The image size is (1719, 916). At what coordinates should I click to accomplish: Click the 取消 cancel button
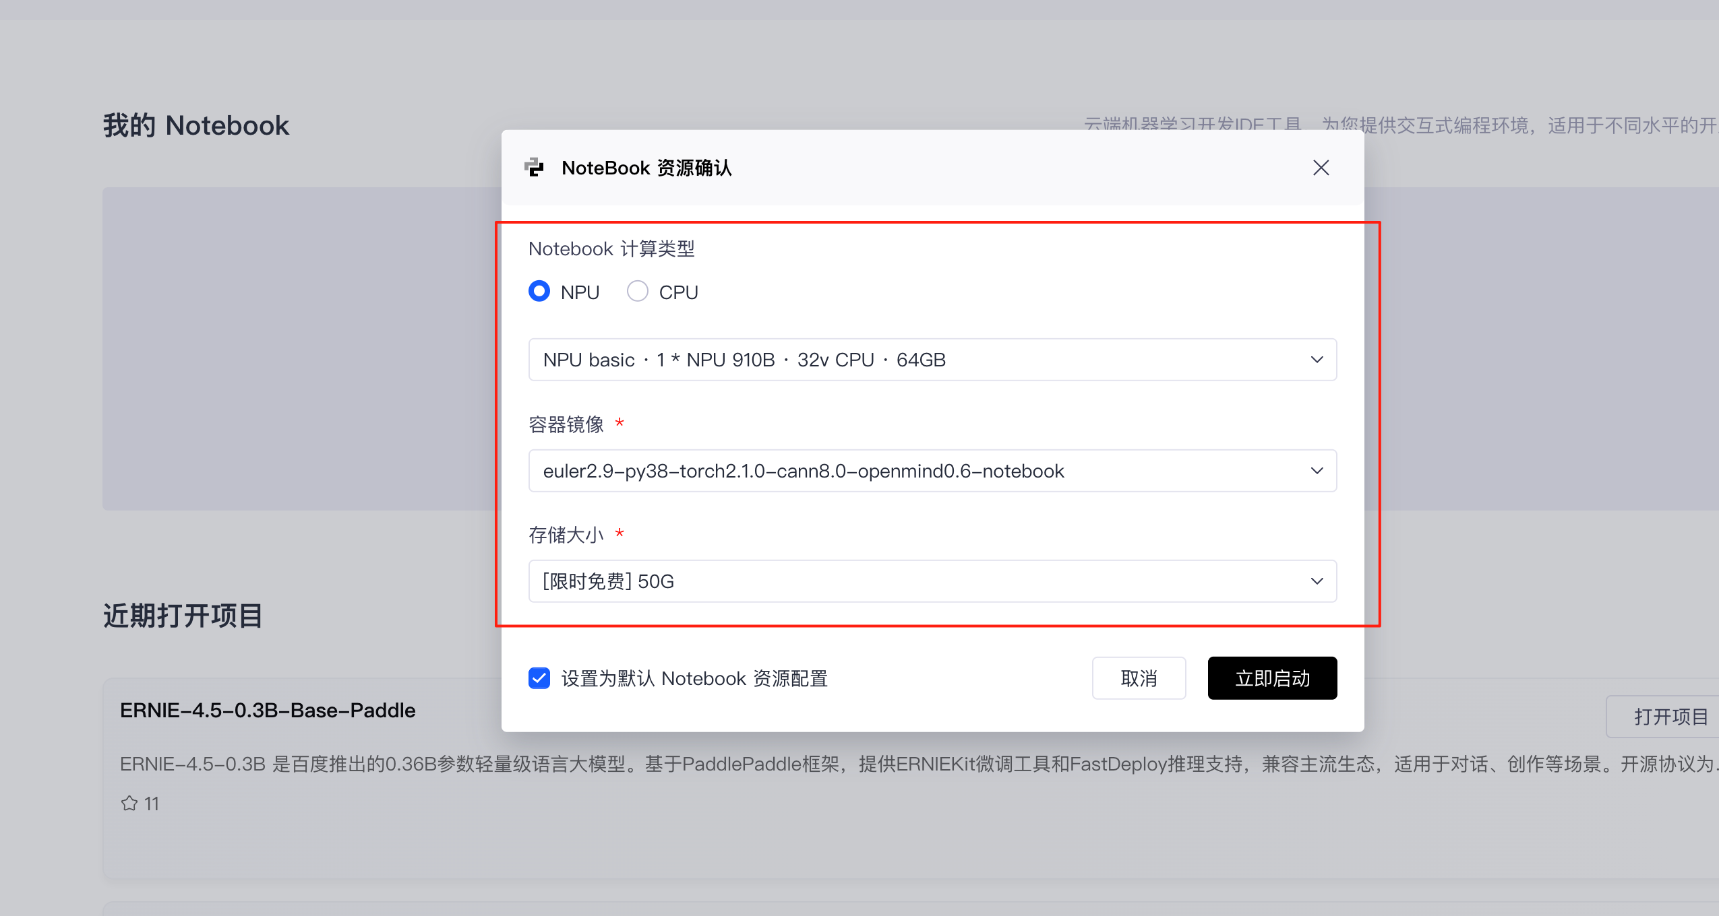point(1139,678)
